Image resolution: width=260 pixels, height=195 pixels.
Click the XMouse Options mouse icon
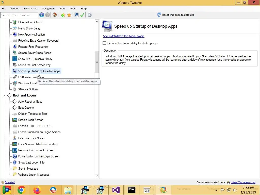click(15, 89)
